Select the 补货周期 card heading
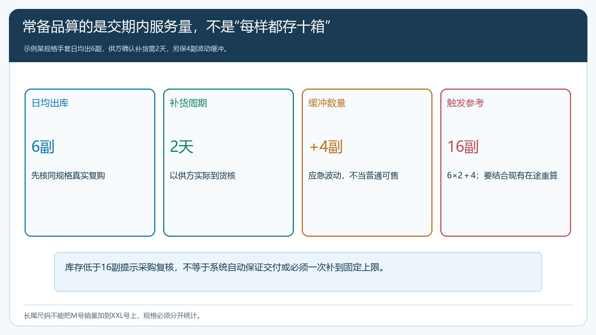The width and height of the screenshot is (596, 335). [x=188, y=103]
